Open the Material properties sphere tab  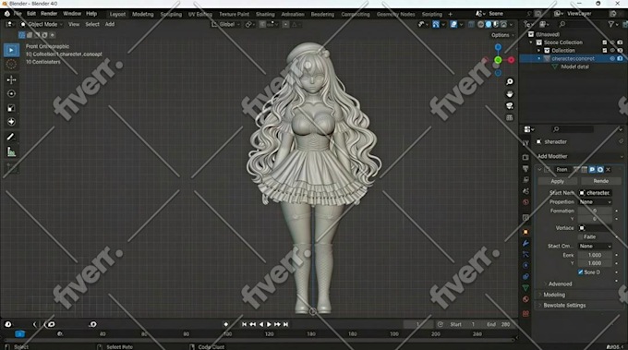[x=525, y=299]
